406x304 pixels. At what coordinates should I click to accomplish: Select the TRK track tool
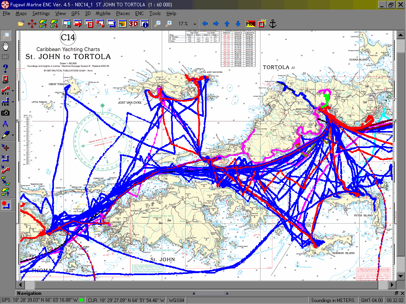coord(6,102)
